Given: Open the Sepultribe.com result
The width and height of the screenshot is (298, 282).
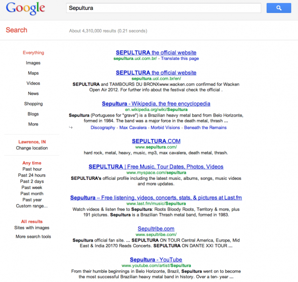Looking at the screenshot, I should point(156,229).
